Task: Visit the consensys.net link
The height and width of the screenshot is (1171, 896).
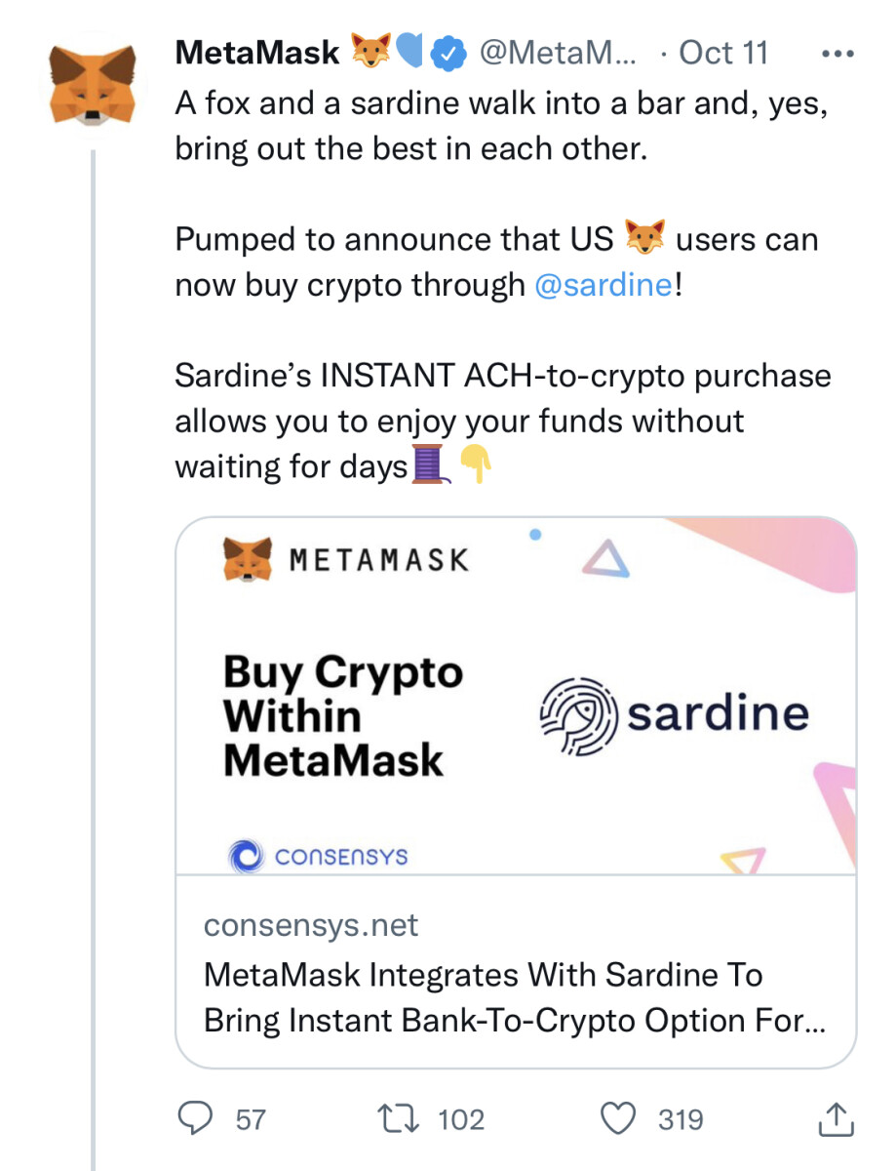Action: pos(312,925)
